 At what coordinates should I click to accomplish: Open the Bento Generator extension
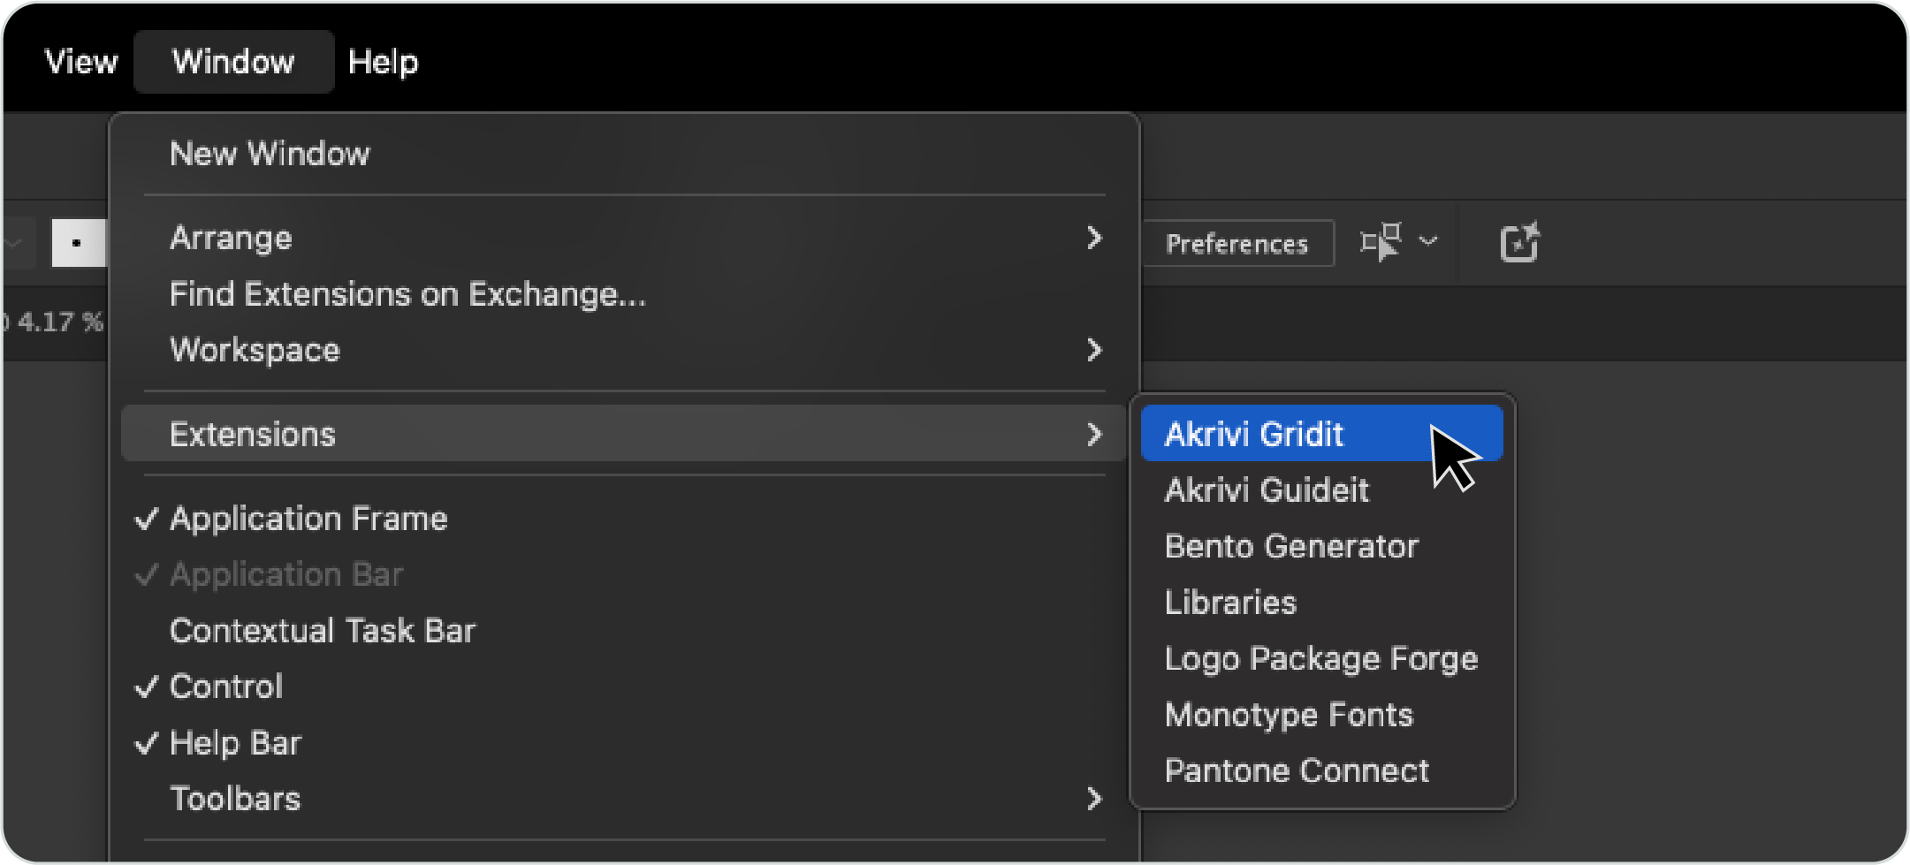pos(1291,547)
